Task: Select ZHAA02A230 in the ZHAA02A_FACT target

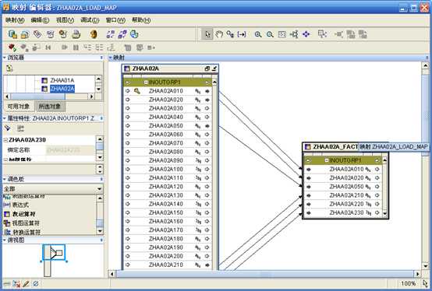Action: [346, 212]
